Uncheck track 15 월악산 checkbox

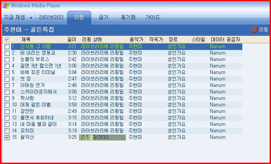tap(7, 137)
